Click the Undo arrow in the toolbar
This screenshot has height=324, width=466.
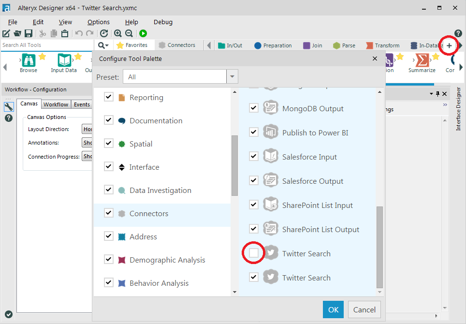tap(79, 33)
